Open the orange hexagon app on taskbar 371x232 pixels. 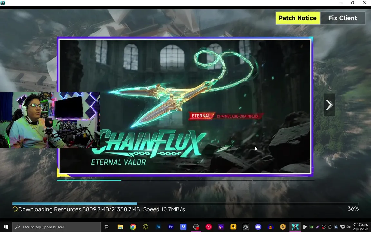point(283,227)
